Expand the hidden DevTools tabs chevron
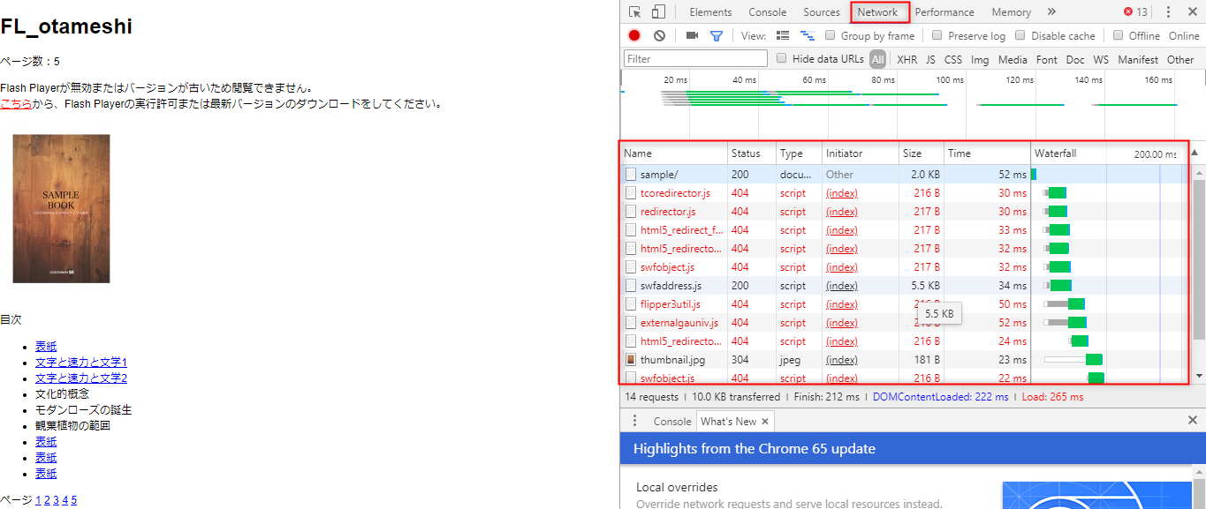The image size is (1206, 509). (1051, 12)
